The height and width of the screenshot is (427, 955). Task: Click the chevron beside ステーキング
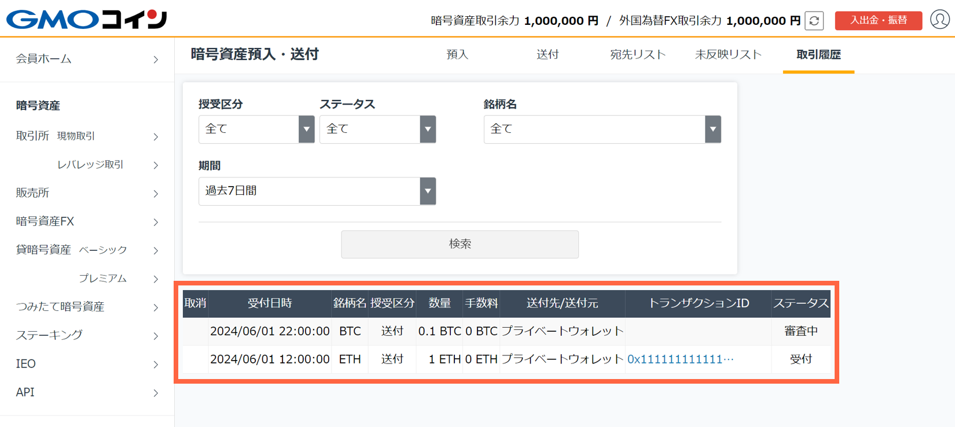tap(156, 336)
